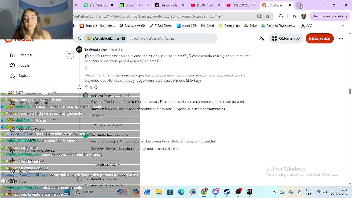The image size is (352, 198).
Task: Click the Chrome address bar URL
Action: tap(147, 16)
